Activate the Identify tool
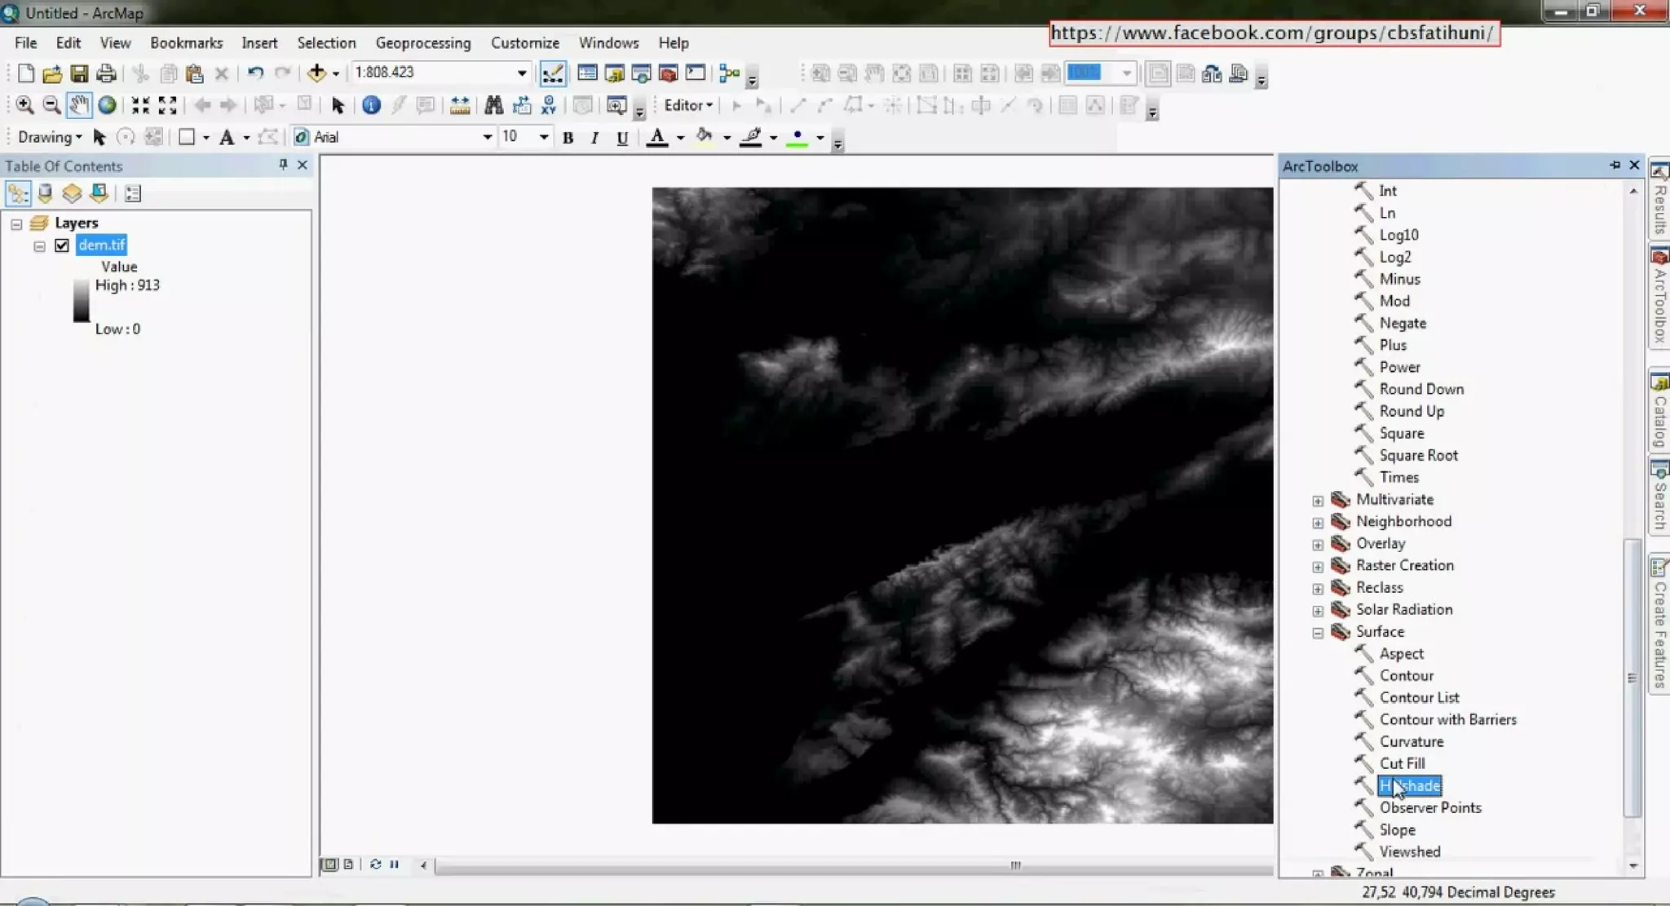1670x906 pixels. pyautogui.click(x=371, y=105)
